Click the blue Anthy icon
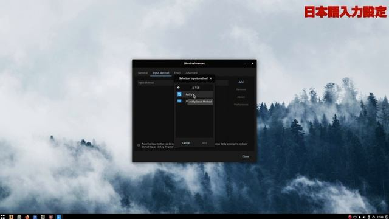This screenshot has height=219, width=389. click(x=179, y=94)
